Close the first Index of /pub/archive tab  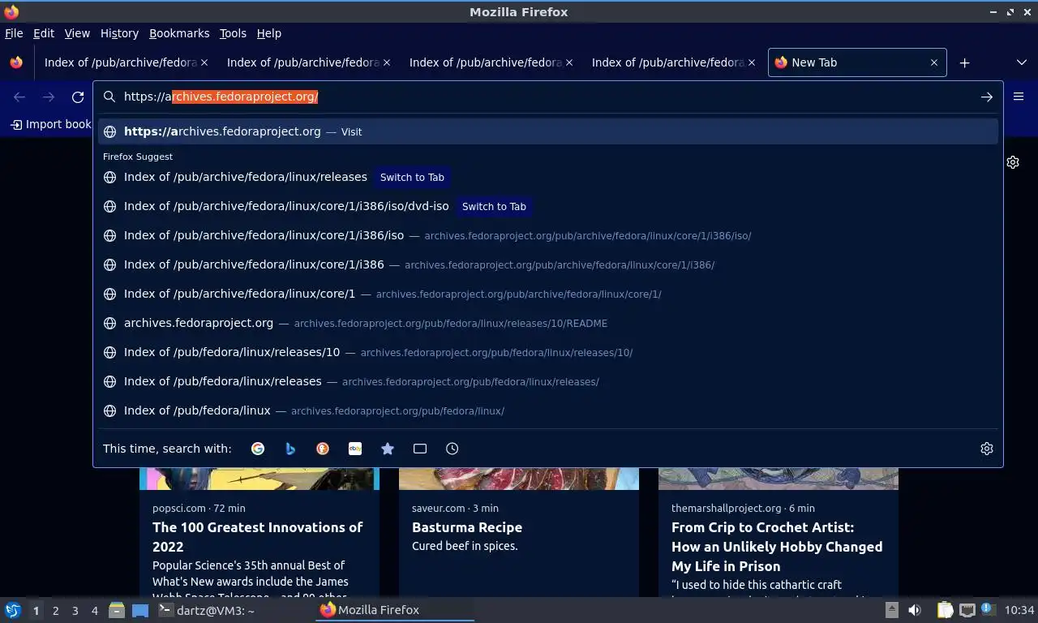204,62
